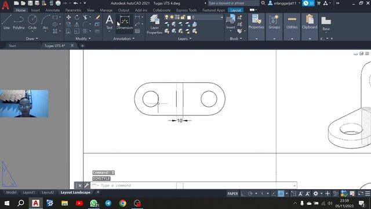Viewport: 371px width, 209px height.
Task: Activate the Scale tool
Action: click(77, 31)
